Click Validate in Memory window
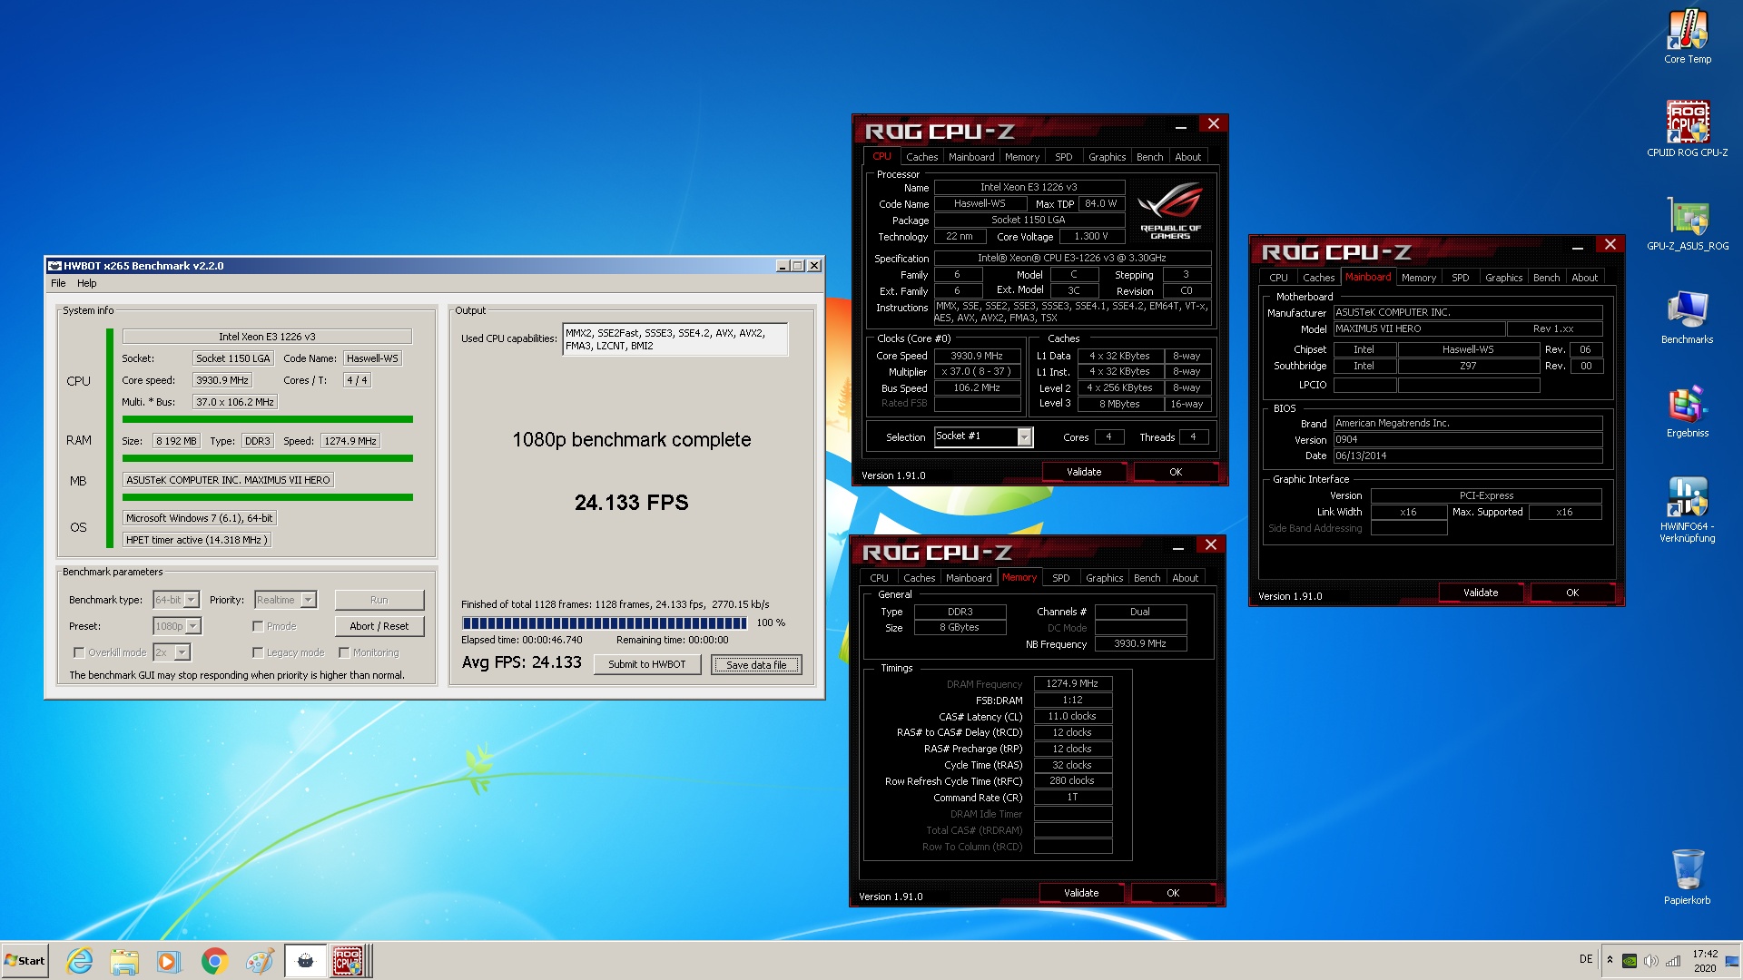The height and width of the screenshot is (980, 1743). click(x=1081, y=893)
